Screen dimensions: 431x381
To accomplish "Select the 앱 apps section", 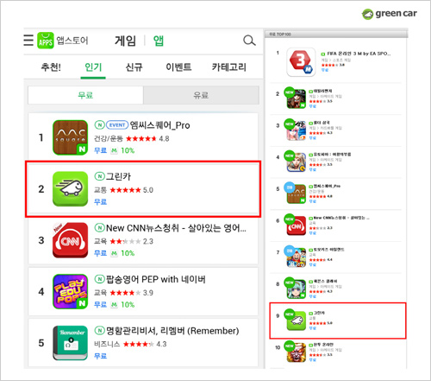I will pos(159,41).
